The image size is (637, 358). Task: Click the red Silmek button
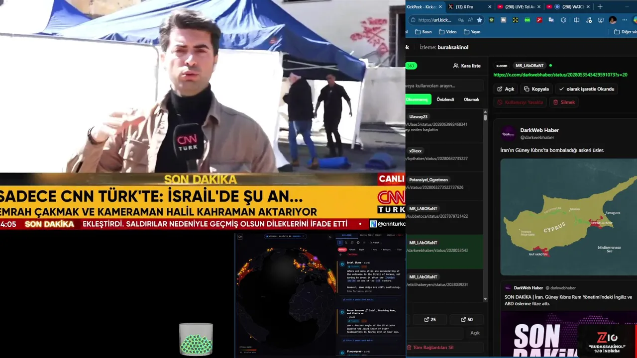pos(564,102)
